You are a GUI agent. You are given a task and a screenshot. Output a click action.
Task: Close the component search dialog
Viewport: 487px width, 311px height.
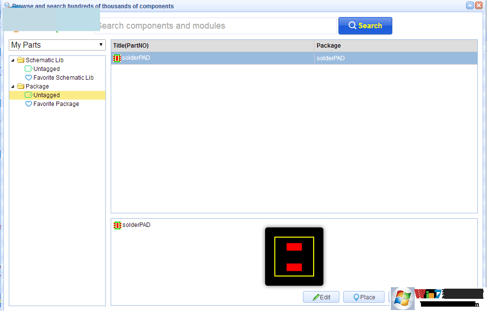(479, 5)
